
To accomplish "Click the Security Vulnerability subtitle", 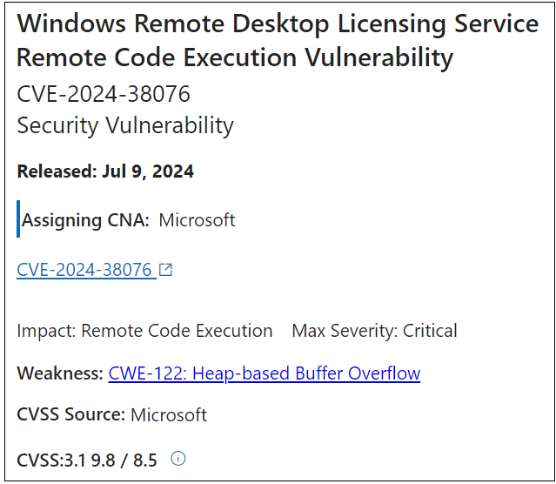I will 125,125.
